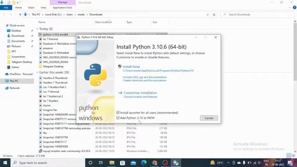This screenshot has width=297, height=167.
Task: Select Documents in the navigation pane
Action: (18, 41)
